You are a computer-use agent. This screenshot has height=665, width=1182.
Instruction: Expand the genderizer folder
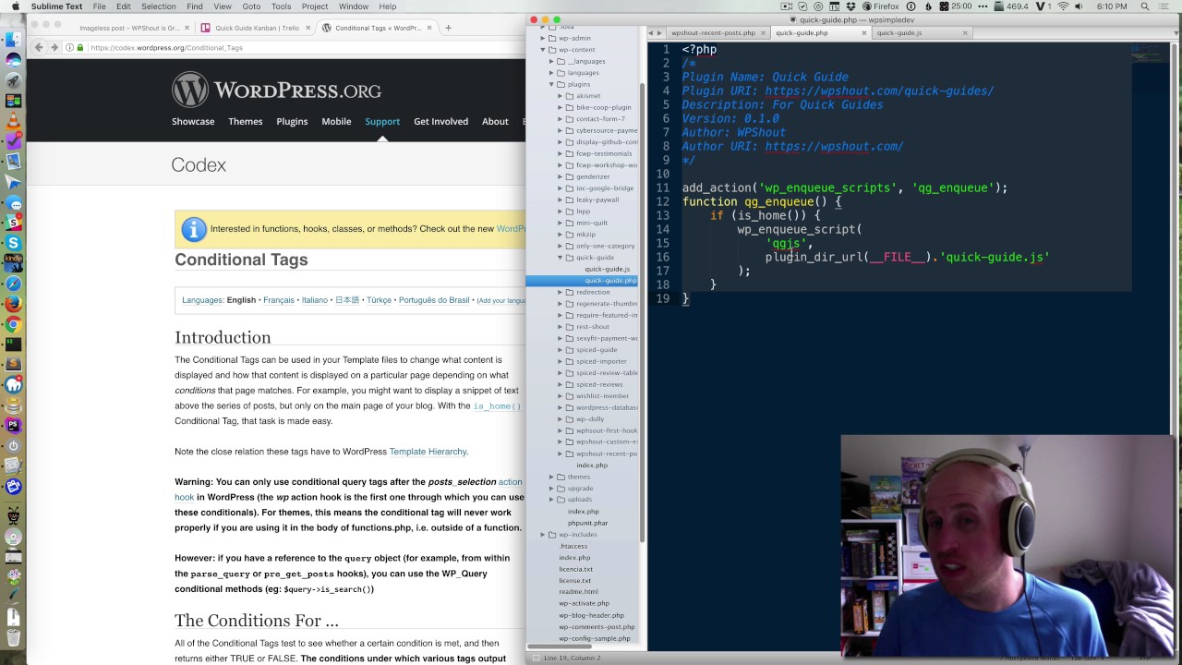click(x=560, y=176)
